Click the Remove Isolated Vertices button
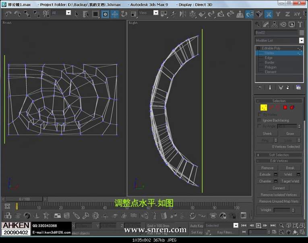This screenshot has width=308, height=243. pyautogui.click(x=279, y=195)
